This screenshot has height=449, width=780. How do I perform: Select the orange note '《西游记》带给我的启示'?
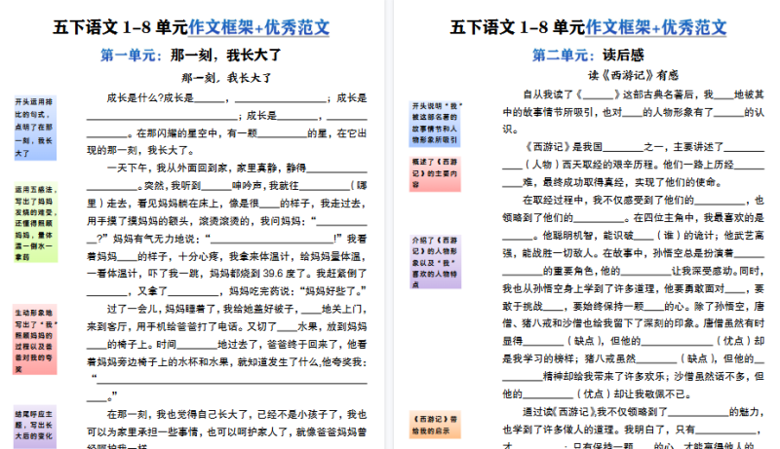435,425
